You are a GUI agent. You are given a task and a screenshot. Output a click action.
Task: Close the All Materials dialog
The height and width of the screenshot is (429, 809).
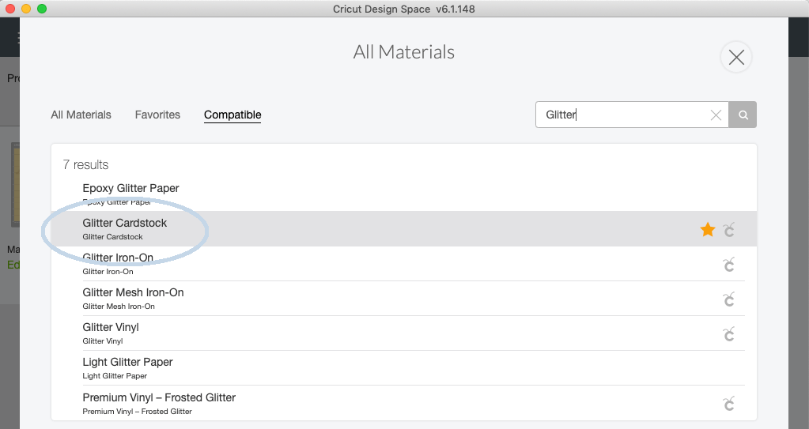(x=735, y=58)
